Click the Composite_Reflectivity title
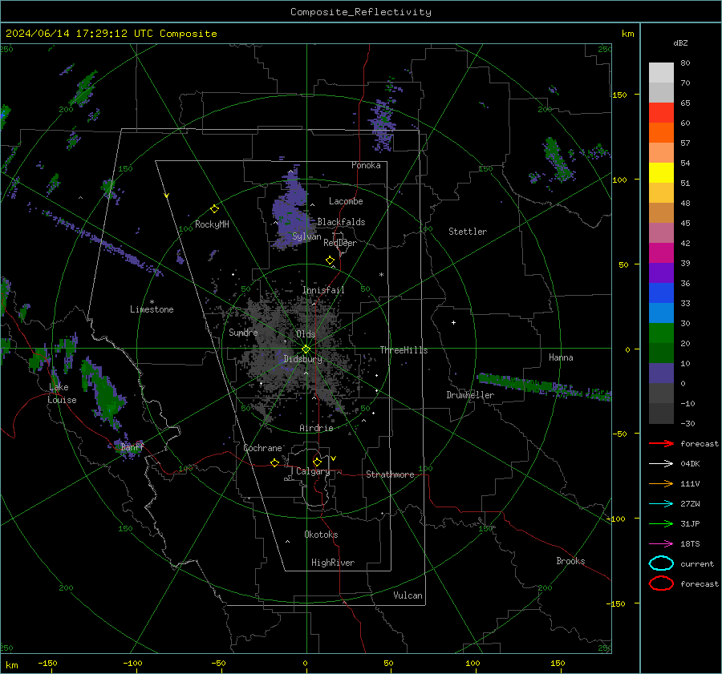 pos(360,12)
